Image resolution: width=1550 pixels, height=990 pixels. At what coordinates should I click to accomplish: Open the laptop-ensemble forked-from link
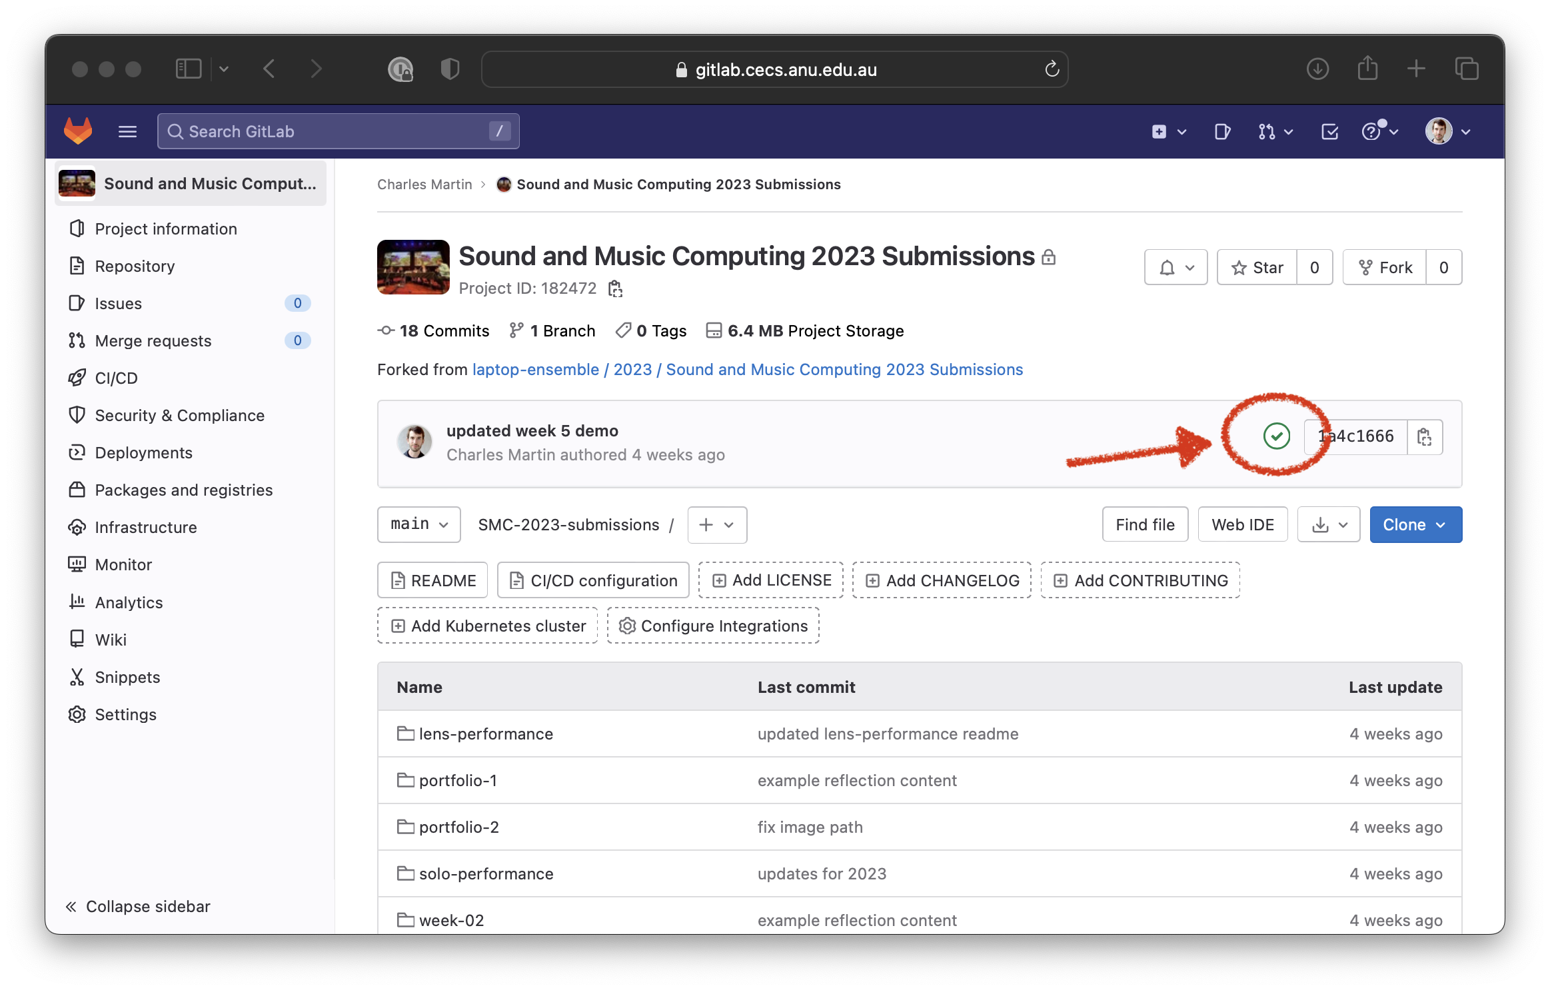tap(535, 370)
